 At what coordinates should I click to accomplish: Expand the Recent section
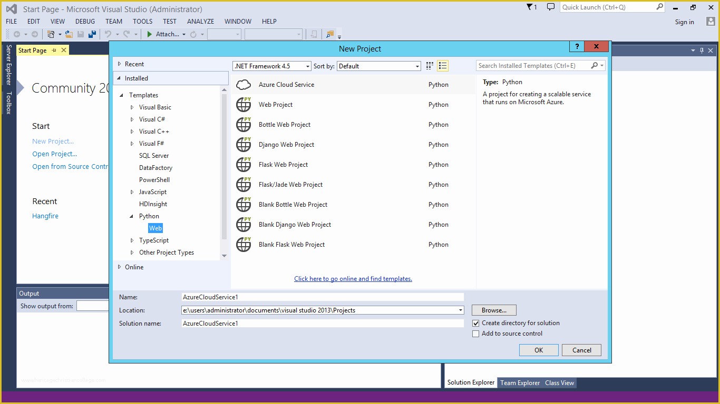click(120, 64)
